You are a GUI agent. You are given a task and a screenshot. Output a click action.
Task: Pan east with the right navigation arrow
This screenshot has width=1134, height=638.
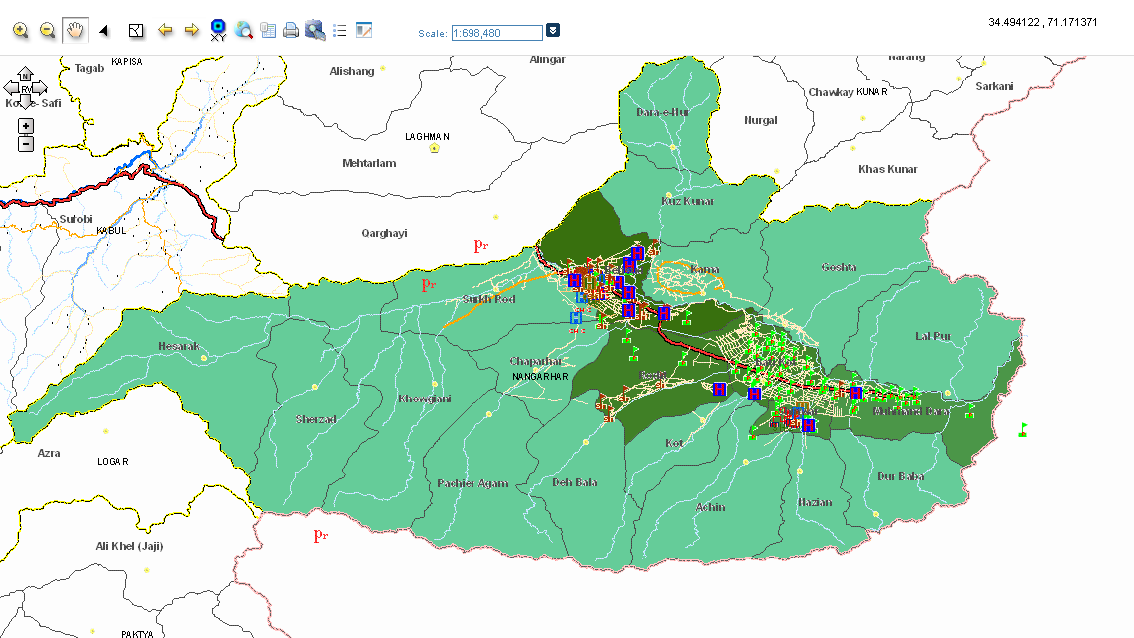[x=41, y=88]
